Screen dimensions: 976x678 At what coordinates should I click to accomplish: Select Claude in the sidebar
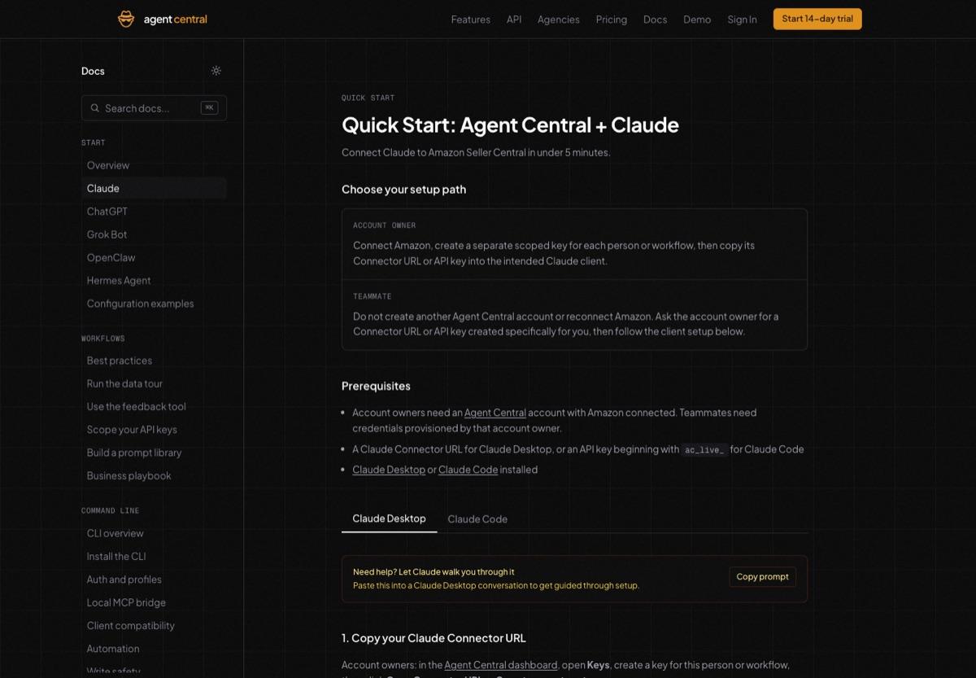pos(154,188)
